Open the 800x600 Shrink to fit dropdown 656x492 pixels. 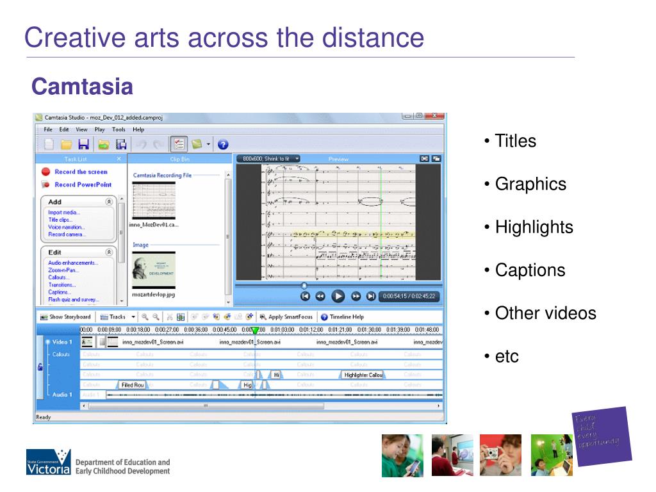268,159
